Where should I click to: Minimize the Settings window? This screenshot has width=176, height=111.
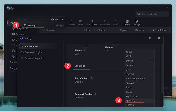[141, 38]
